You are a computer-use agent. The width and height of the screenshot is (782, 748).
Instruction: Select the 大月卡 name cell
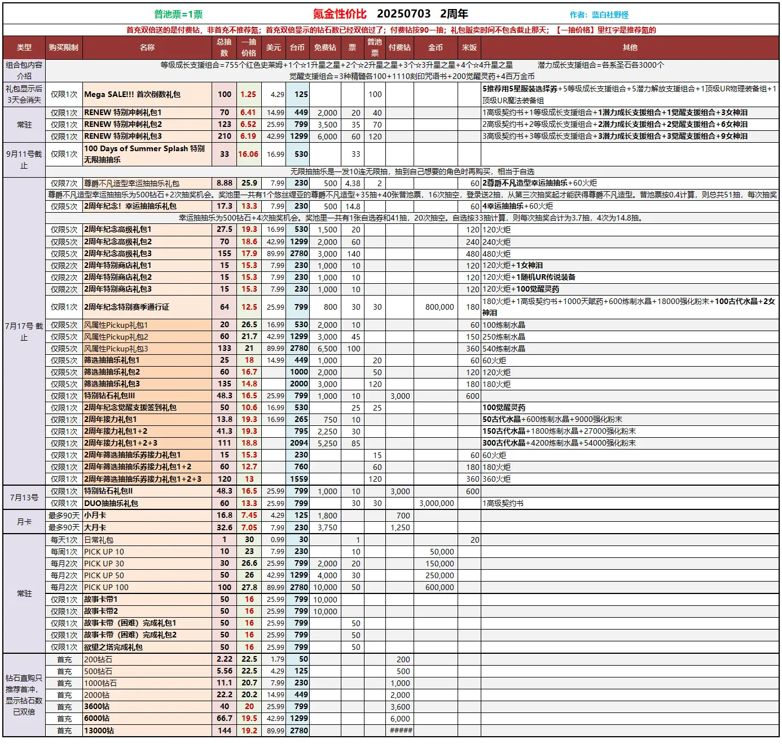point(147,528)
